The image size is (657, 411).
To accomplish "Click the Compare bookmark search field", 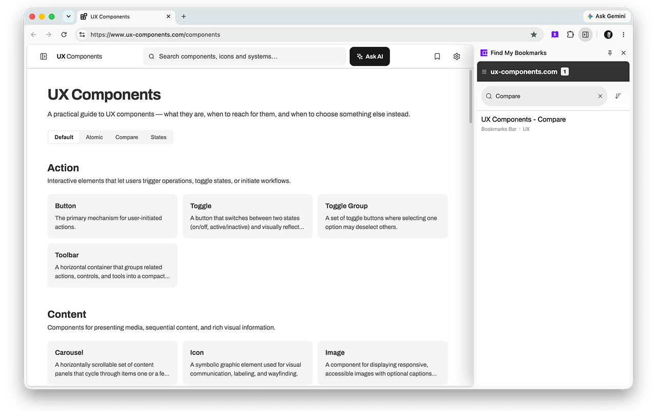I will pyautogui.click(x=544, y=96).
